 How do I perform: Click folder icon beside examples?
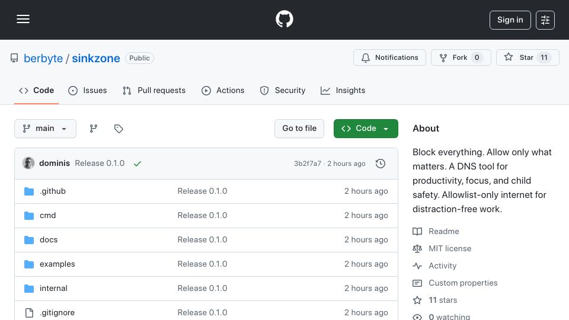tap(29, 264)
